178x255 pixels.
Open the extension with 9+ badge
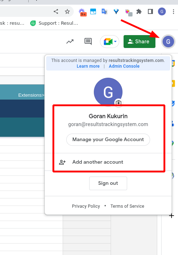pyautogui.click(x=82, y=12)
